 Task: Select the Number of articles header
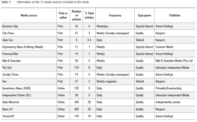[x=77, y=15]
